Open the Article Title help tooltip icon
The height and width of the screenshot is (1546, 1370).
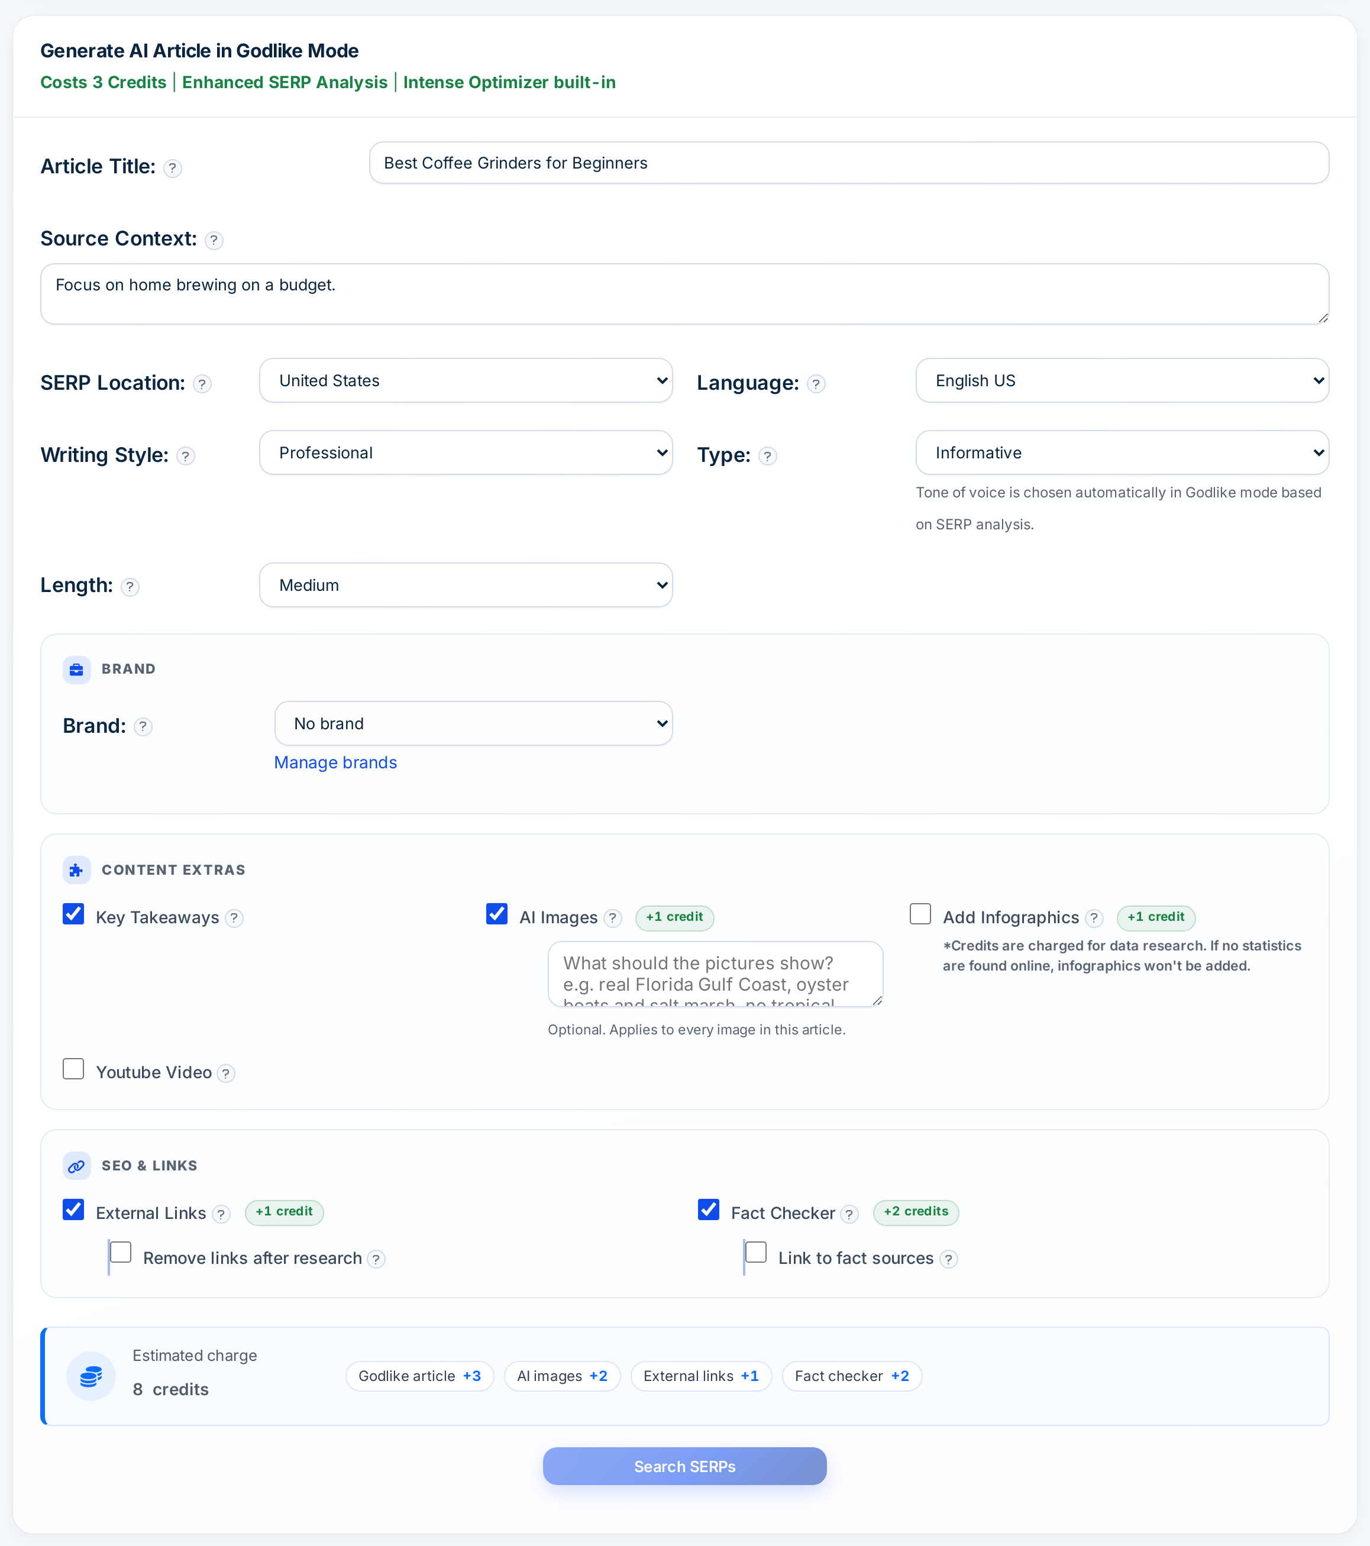173,168
